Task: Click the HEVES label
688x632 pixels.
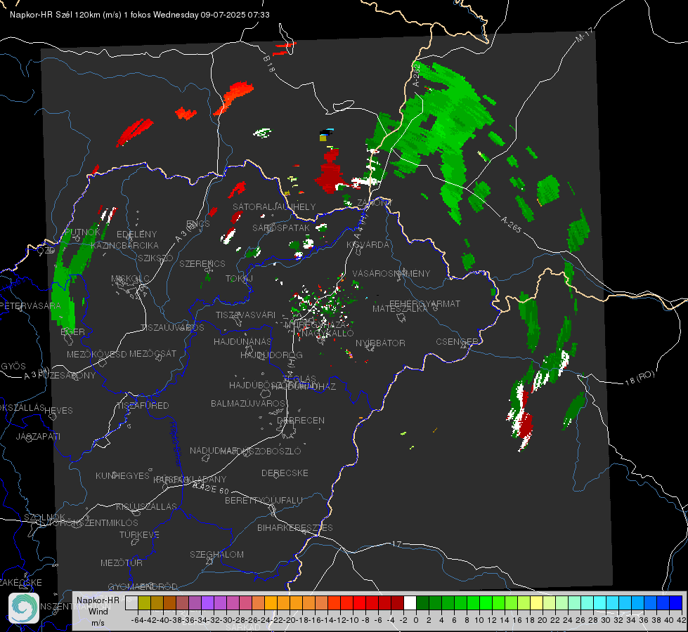Action: 59,411
